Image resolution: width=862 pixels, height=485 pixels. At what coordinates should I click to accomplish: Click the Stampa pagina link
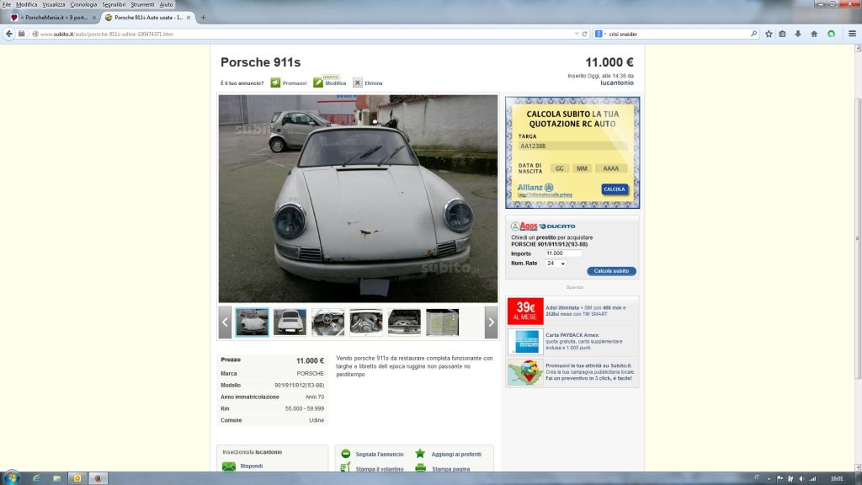click(451, 469)
